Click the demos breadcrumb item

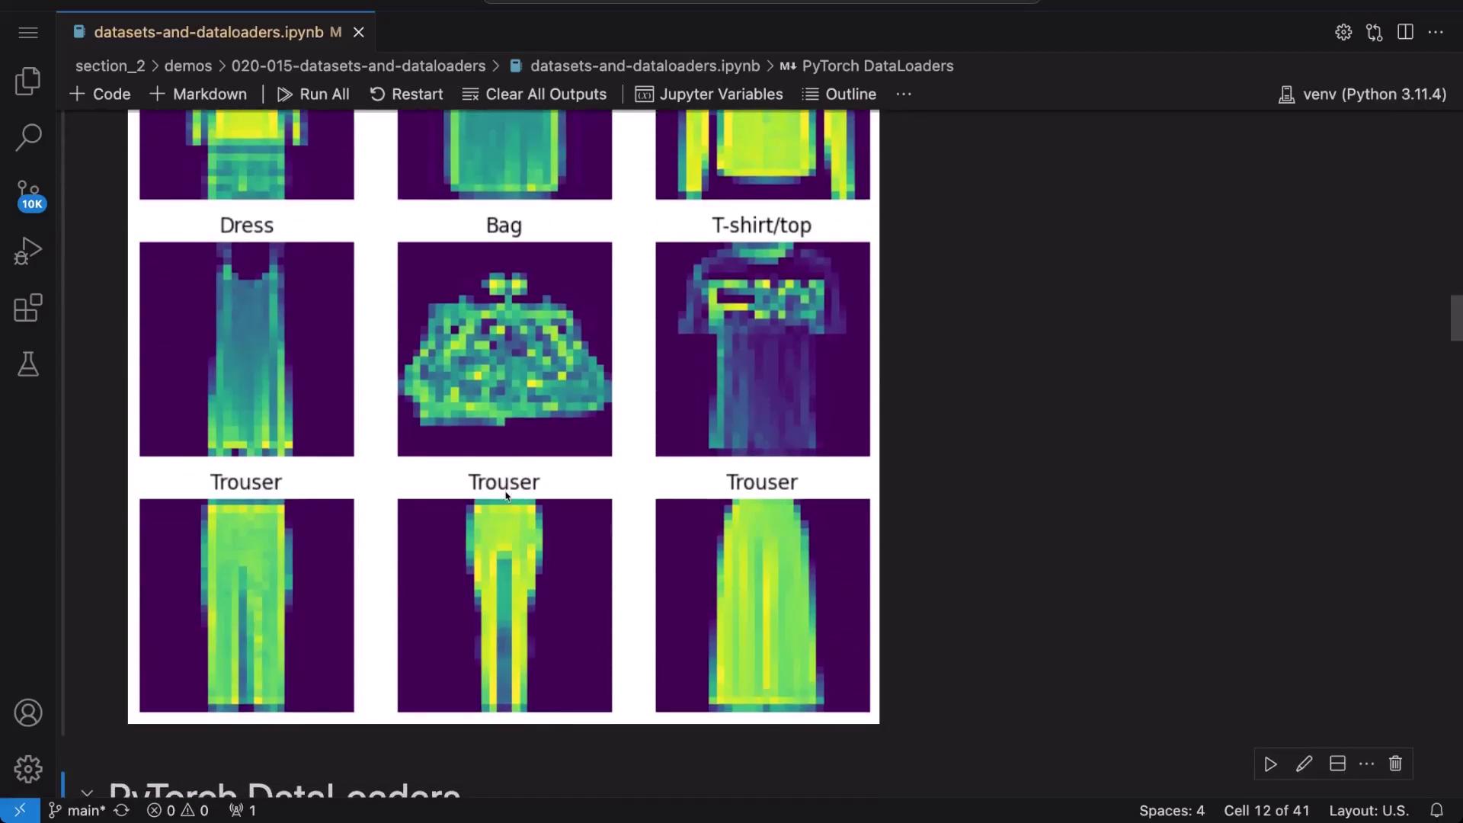[x=187, y=66]
